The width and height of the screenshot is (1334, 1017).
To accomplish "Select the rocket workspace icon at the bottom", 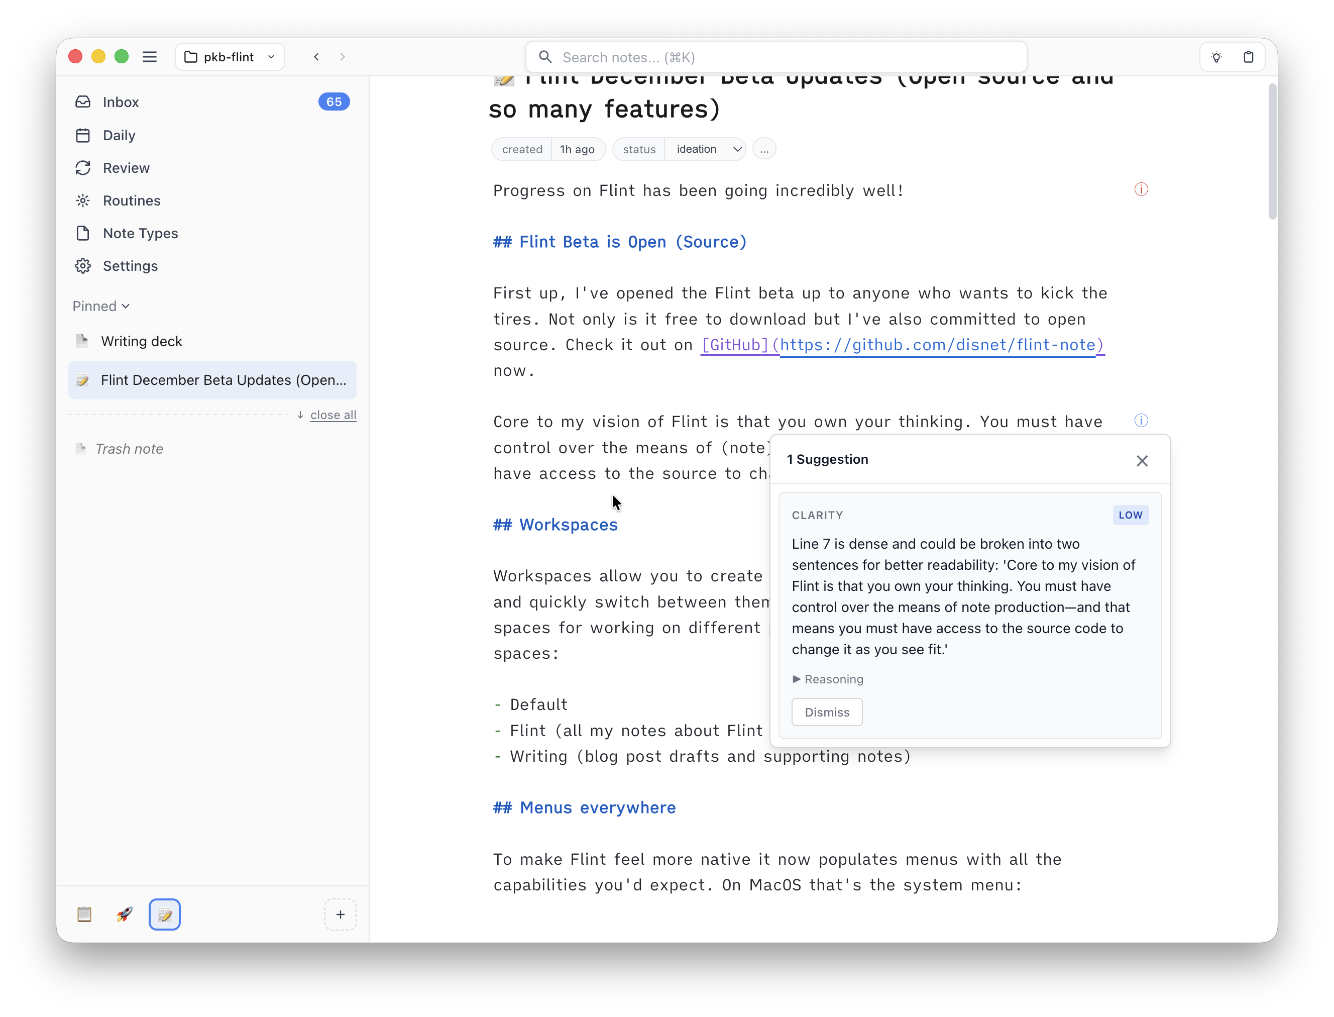I will coord(124,914).
